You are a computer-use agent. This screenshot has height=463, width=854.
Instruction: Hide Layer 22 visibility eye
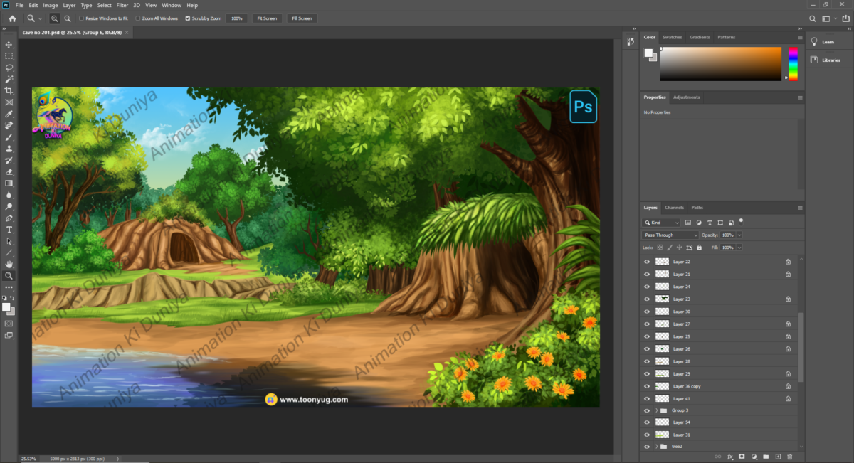[647, 262]
